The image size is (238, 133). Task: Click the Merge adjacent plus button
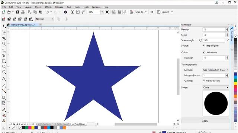(x=227, y=75)
